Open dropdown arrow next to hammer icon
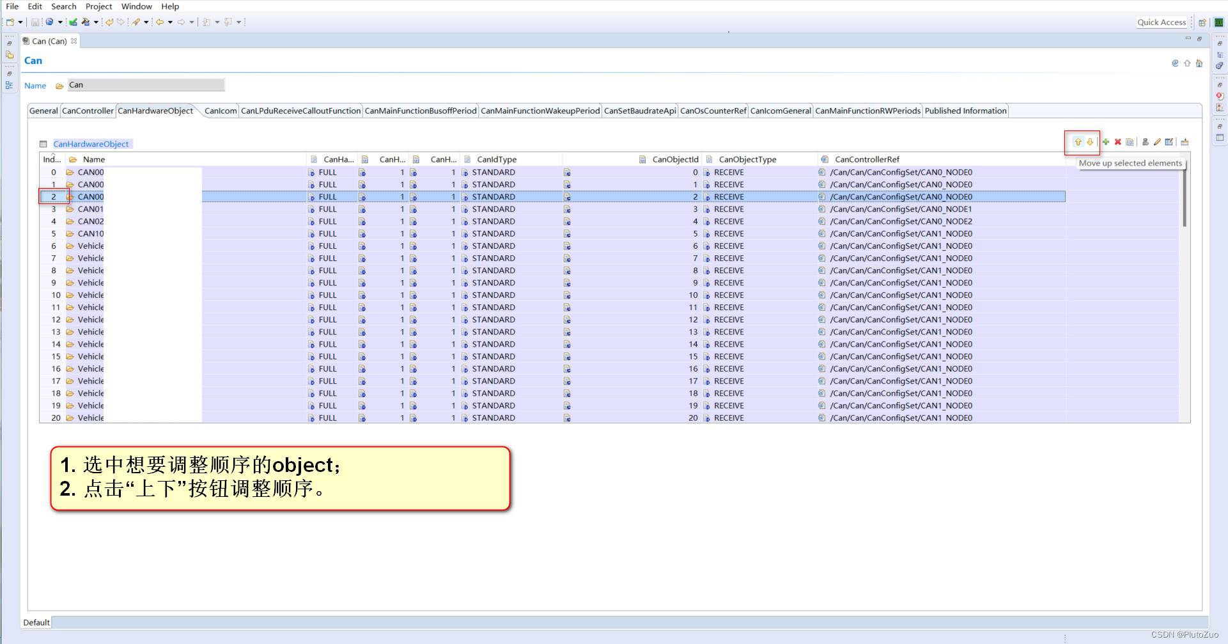 coord(96,22)
